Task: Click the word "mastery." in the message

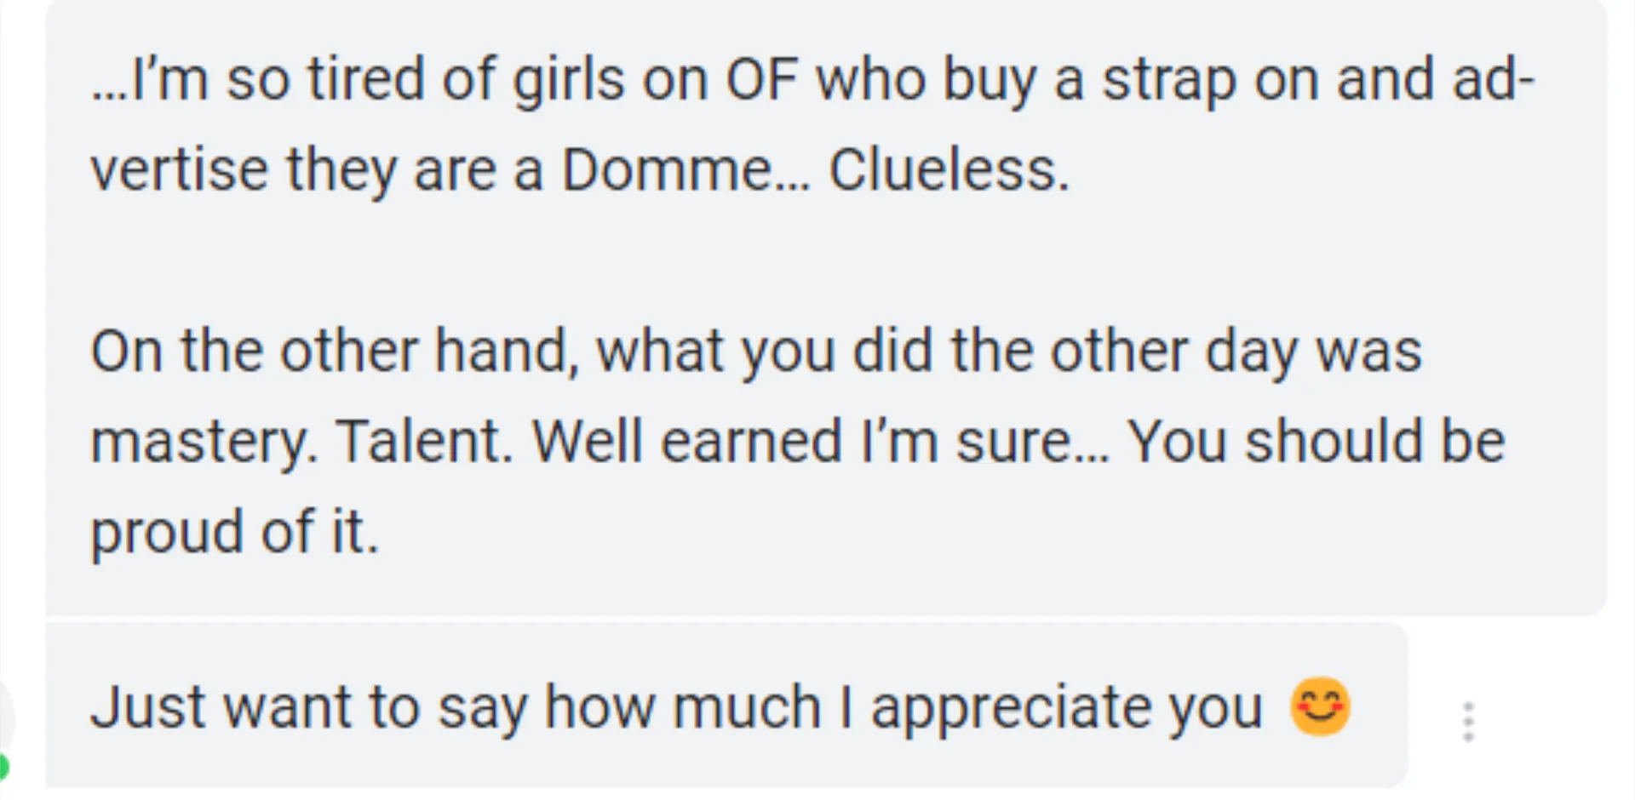Action: pyautogui.click(x=204, y=442)
